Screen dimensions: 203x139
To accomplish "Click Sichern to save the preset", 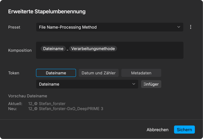I will coord(185,130).
